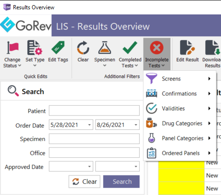Open the Specimen flask filter

point(104,47)
